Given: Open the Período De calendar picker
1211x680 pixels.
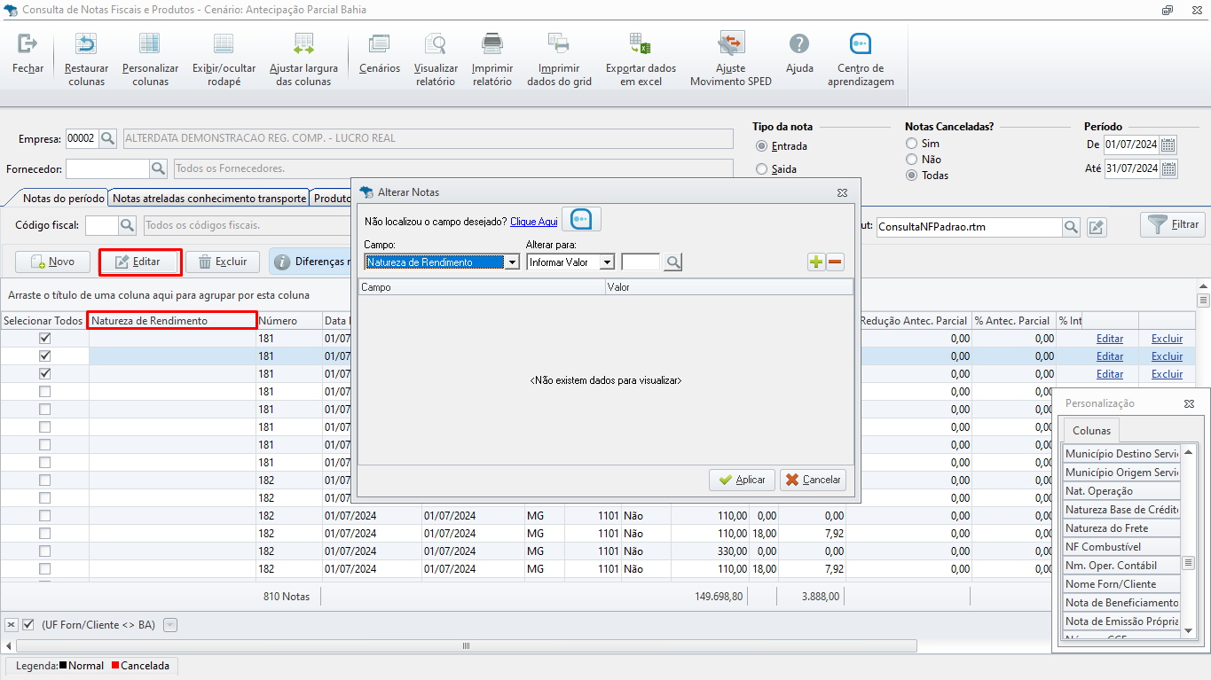Looking at the screenshot, I should pos(1168,145).
